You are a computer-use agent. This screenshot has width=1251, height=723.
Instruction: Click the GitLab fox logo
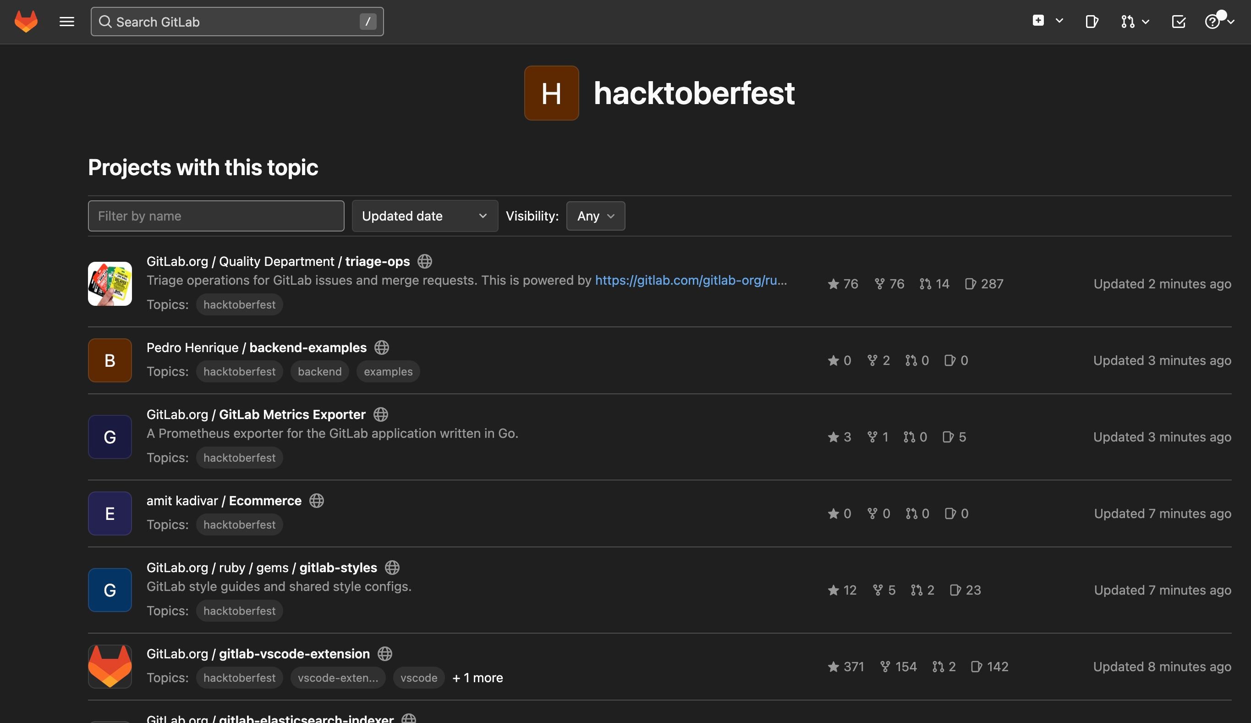pos(26,22)
